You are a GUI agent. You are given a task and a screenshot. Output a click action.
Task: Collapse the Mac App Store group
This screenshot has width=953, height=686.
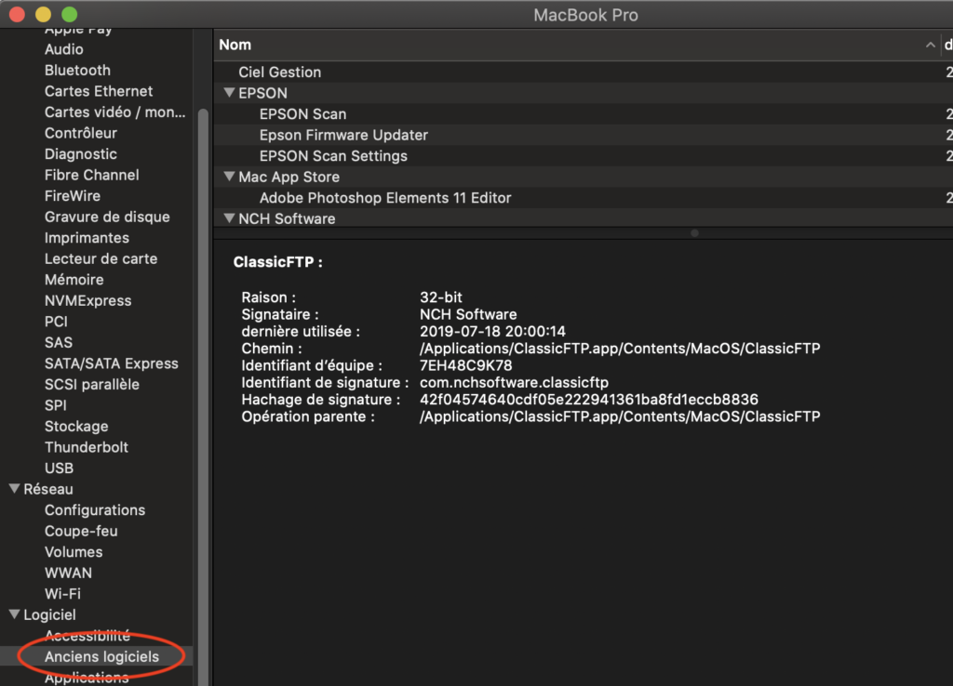pyautogui.click(x=229, y=177)
